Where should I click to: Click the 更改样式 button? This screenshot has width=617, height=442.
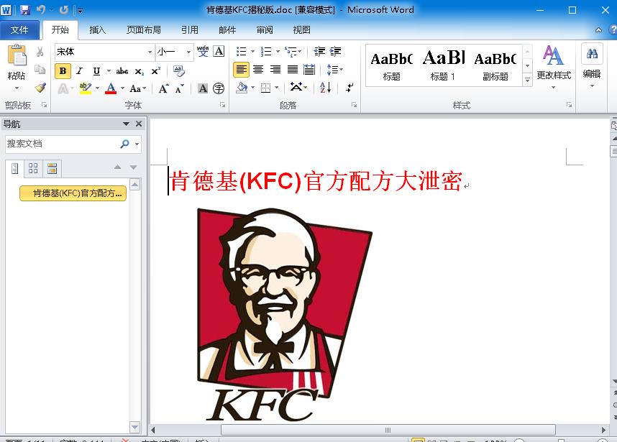coord(554,67)
